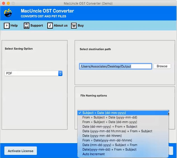Select Date (mm-dd-yyyy) + Subject + From
Screen dimensions: 177x158
coord(123,145)
